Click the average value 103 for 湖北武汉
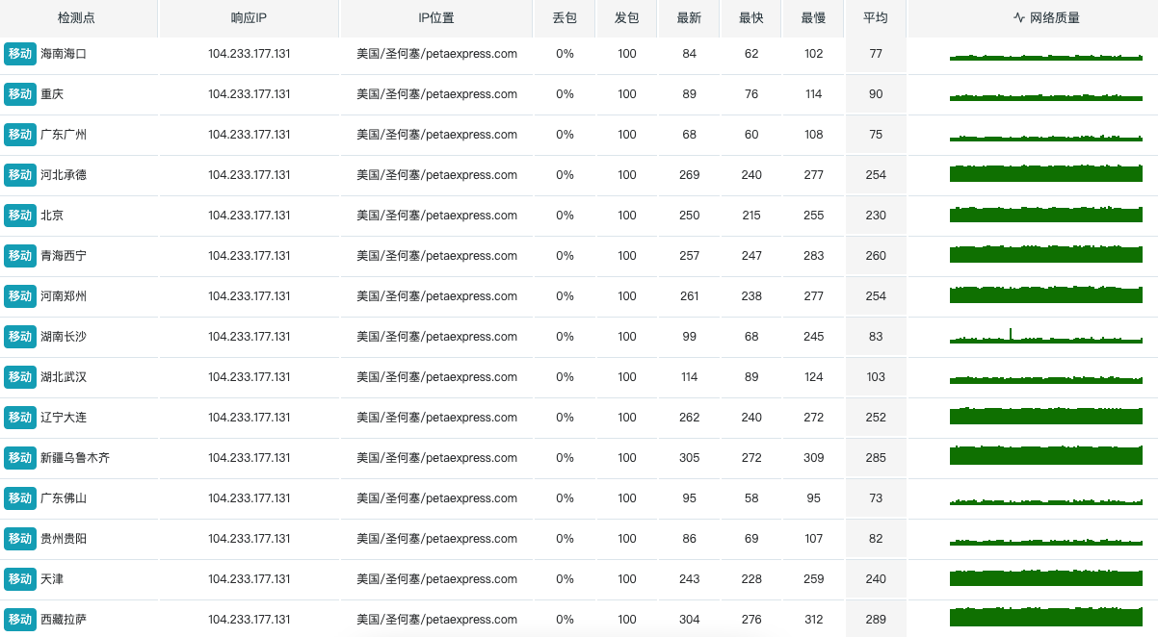 [x=875, y=377]
